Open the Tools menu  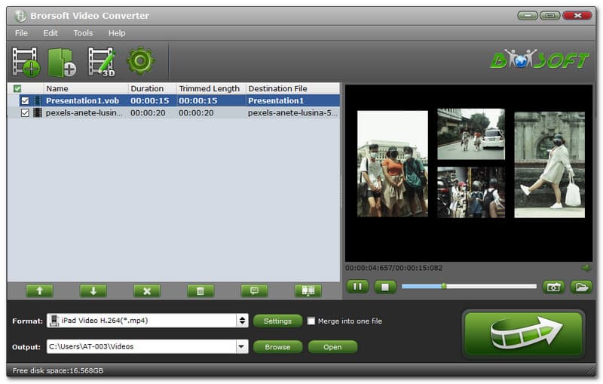tap(83, 33)
